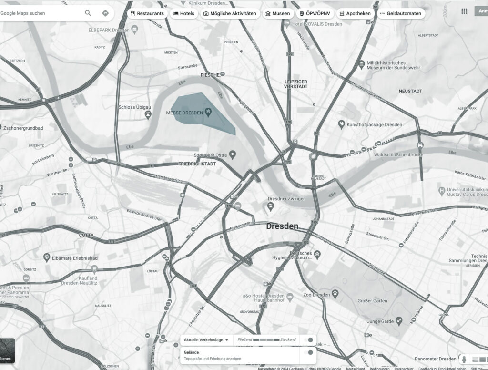Open directions via the route arrow icon
This screenshot has width=488, height=370.
[105, 13]
